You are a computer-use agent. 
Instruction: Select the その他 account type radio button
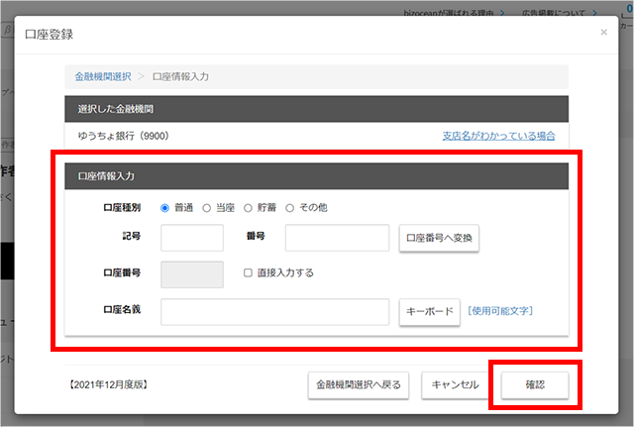[x=289, y=208]
